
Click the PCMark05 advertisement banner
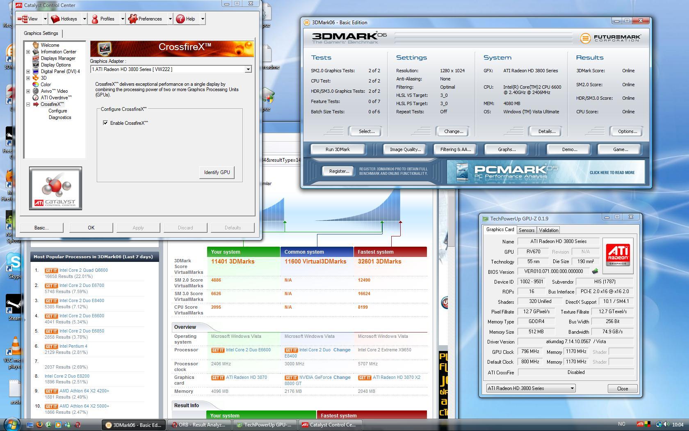pos(545,172)
